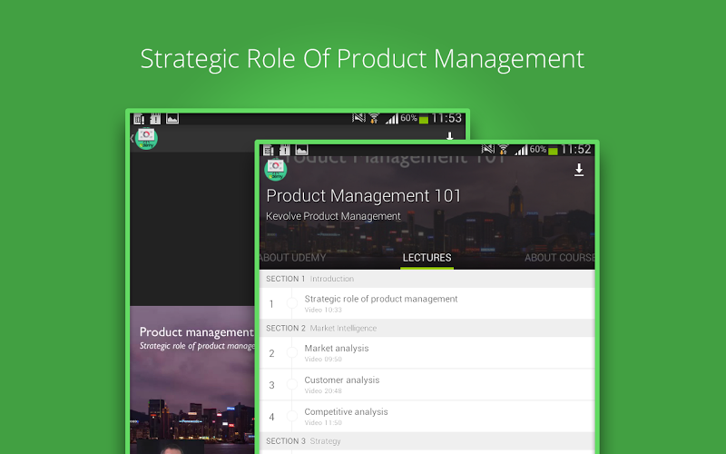726x454 pixels.
Task: Toggle progress circle for Market analysis
Action: [x=291, y=352]
